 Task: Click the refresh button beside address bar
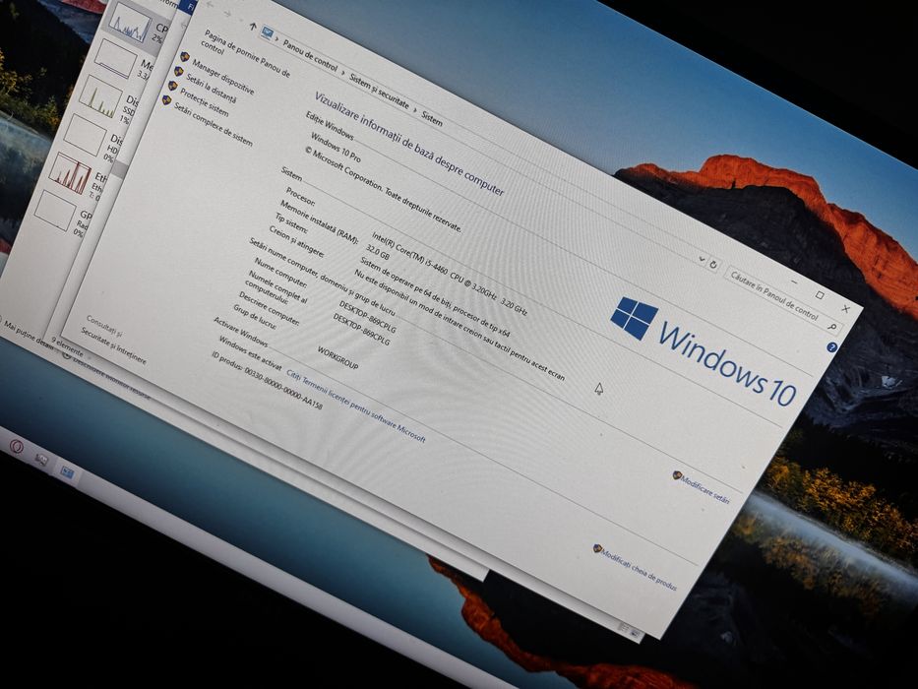click(x=713, y=264)
